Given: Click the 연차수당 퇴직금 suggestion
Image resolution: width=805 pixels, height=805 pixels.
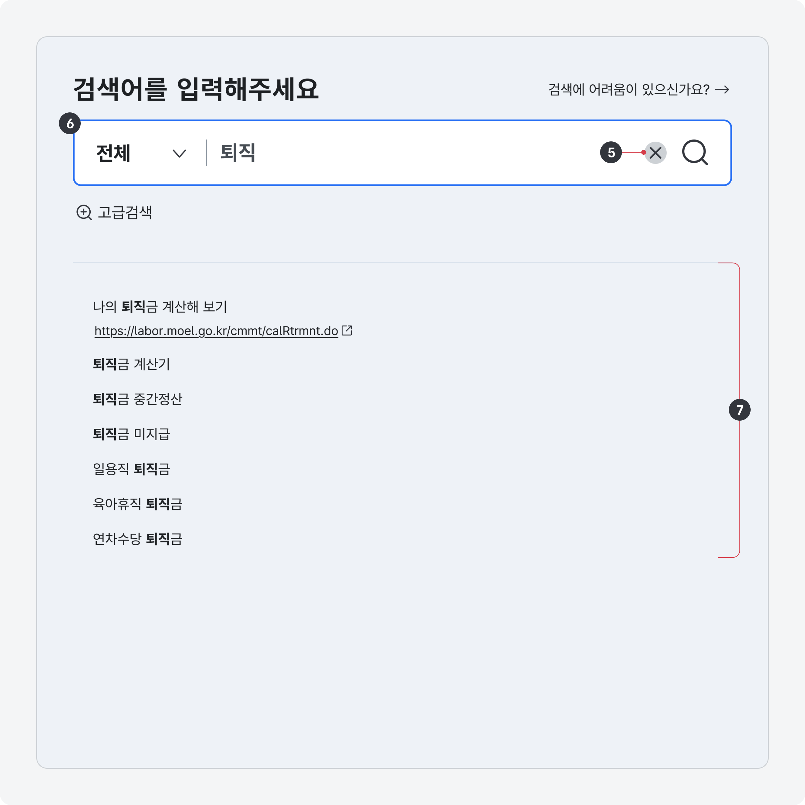Looking at the screenshot, I should 137,539.
